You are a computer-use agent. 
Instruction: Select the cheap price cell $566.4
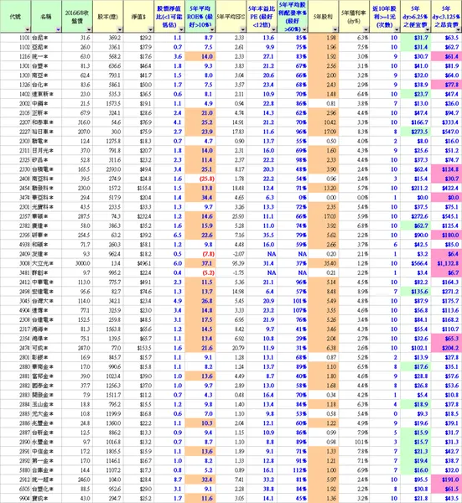pos(416,263)
